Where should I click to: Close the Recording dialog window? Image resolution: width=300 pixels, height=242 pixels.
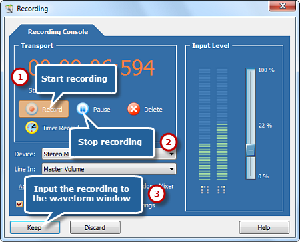pyautogui.click(x=282, y=5)
